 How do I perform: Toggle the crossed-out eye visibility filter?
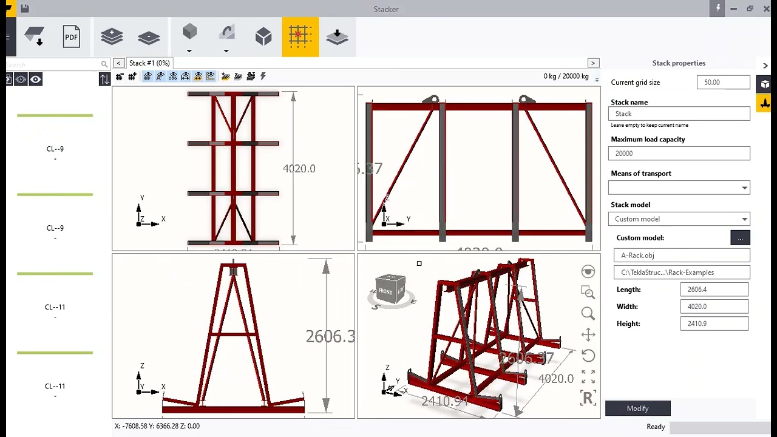tap(21, 80)
